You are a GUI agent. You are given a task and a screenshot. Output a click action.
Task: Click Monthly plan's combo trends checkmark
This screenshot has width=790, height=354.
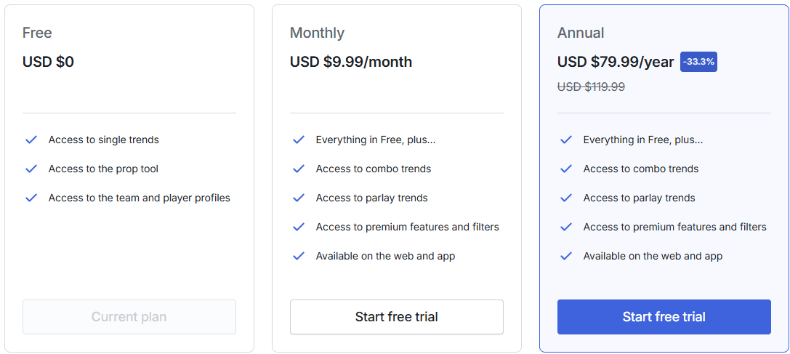299,169
